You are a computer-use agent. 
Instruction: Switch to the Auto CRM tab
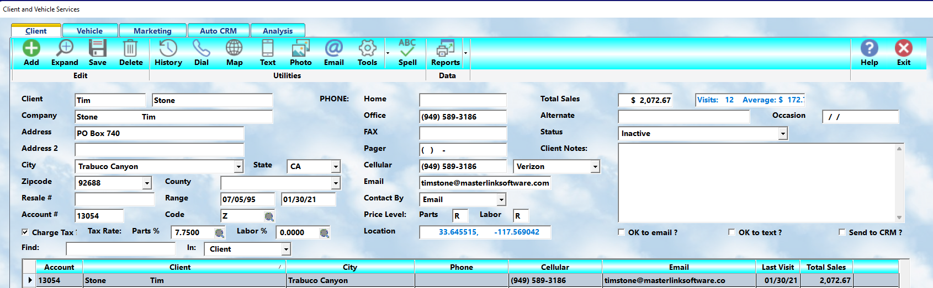coord(218,31)
